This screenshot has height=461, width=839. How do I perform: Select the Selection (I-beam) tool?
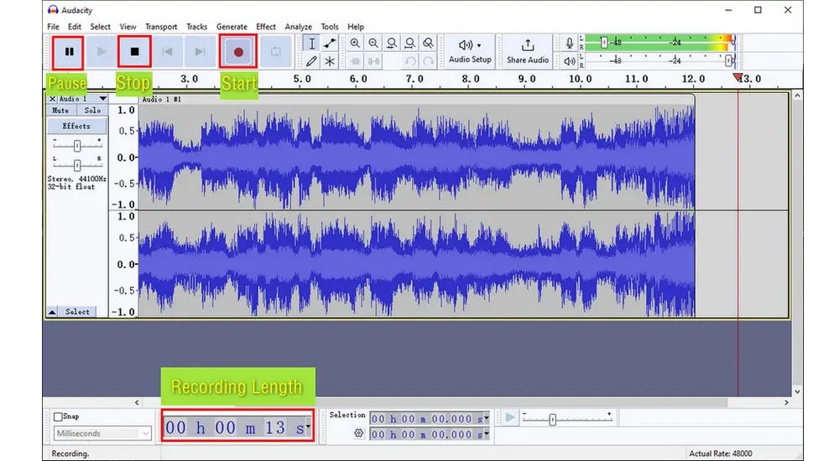pyautogui.click(x=311, y=44)
